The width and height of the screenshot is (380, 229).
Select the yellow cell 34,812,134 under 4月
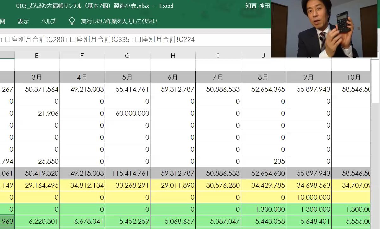coord(82,185)
